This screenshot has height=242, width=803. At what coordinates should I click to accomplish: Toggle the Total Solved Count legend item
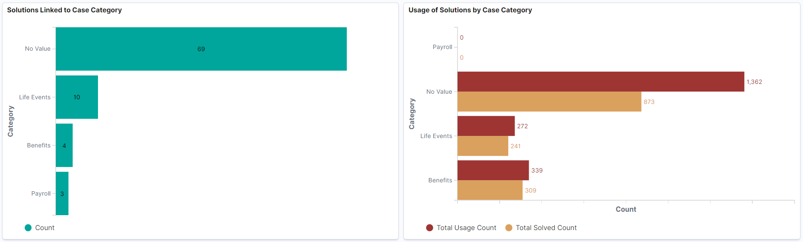(x=541, y=228)
